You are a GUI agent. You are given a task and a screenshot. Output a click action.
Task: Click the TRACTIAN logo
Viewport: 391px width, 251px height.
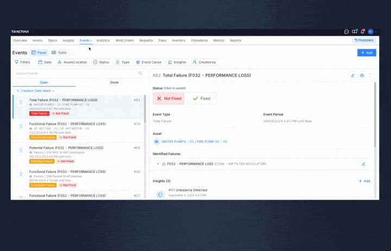pyautogui.click(x=20, y=31)
